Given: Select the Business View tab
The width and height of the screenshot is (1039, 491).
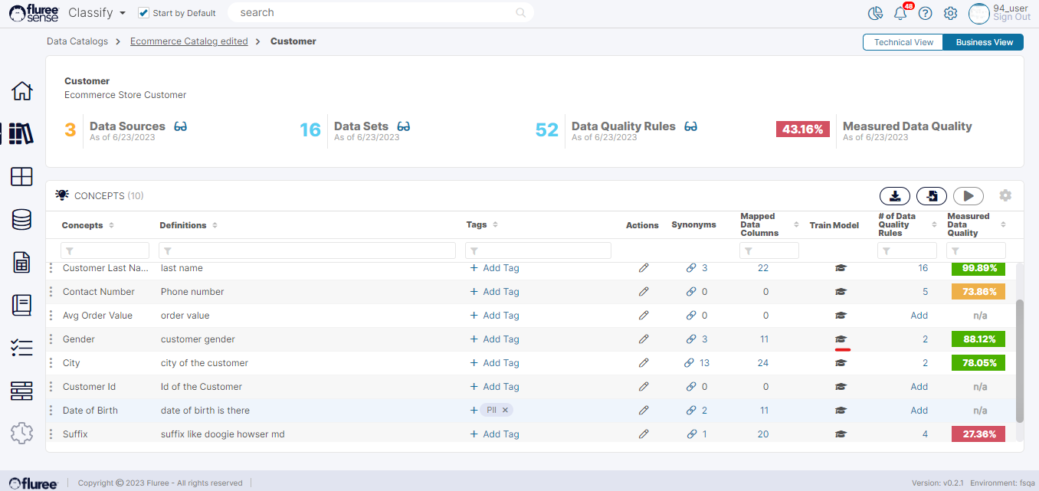Looking at the screenshot, I should [x=984, y=42].
